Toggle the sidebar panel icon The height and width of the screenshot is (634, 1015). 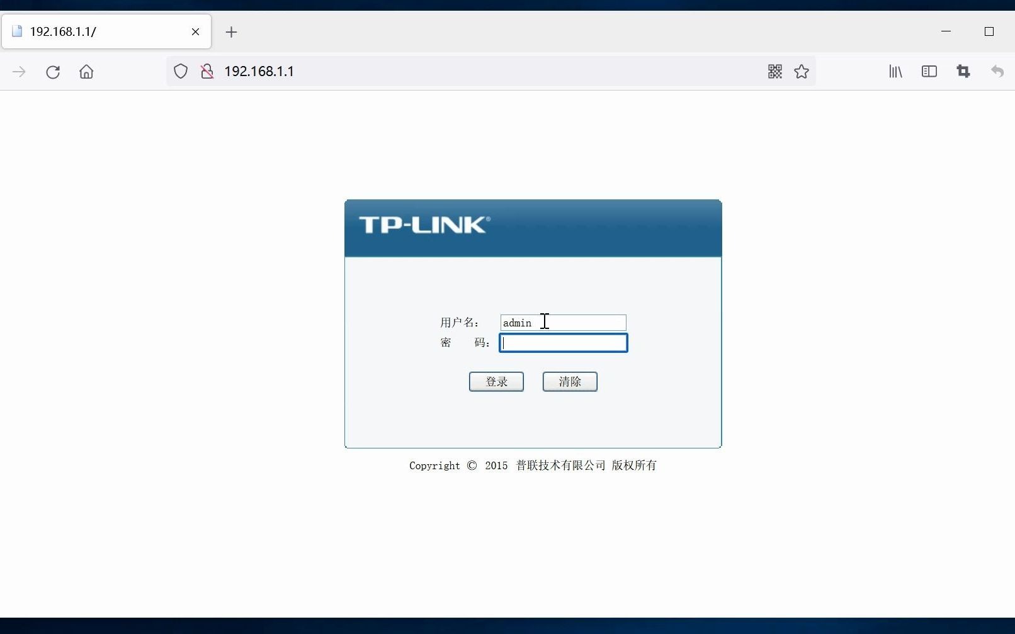[929, 72]
